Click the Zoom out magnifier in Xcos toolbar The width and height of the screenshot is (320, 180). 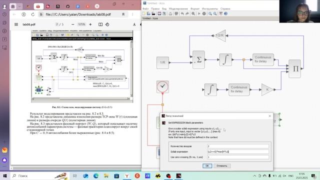(215, 13)
